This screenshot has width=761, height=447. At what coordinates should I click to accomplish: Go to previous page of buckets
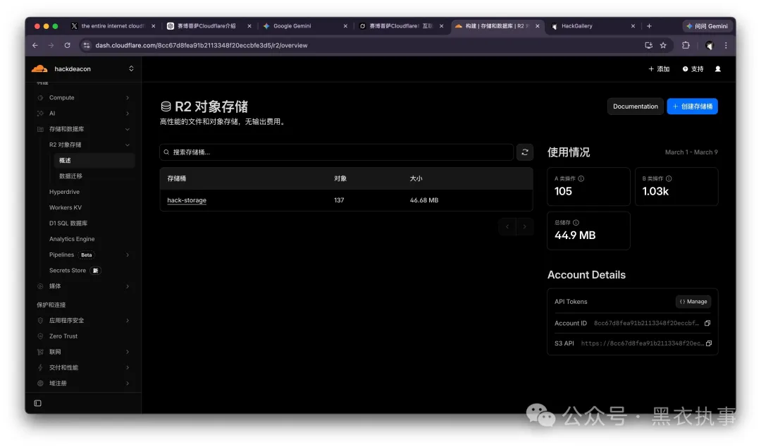tap(507, 226)
